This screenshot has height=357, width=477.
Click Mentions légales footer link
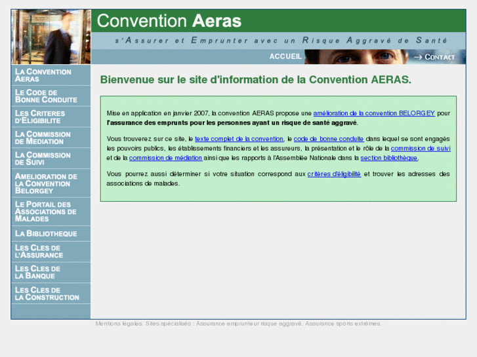119,324
